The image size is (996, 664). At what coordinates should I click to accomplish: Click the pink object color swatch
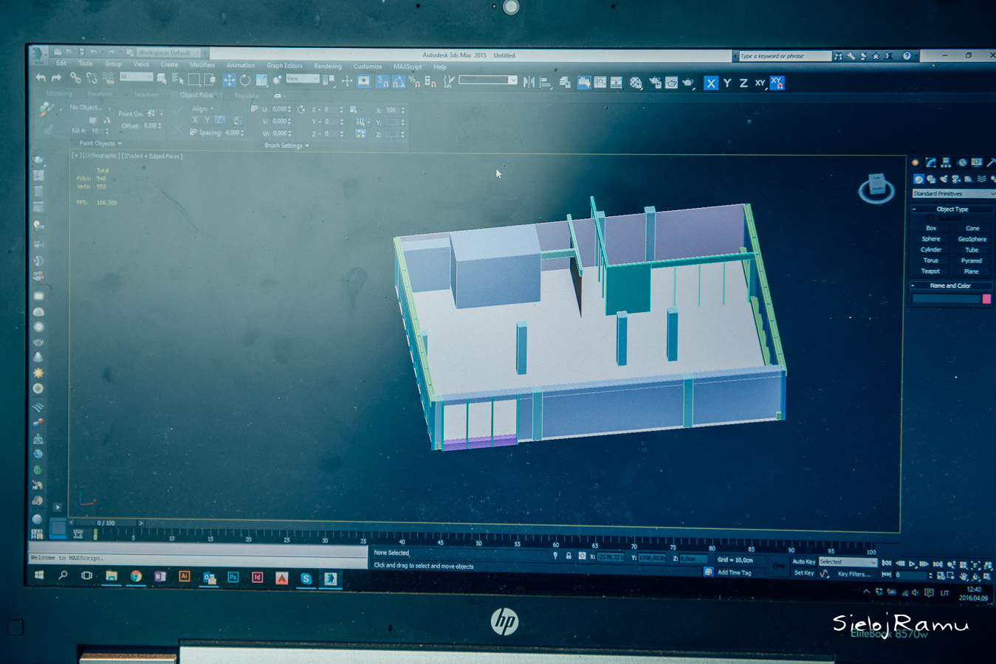(x=986, y=299)
